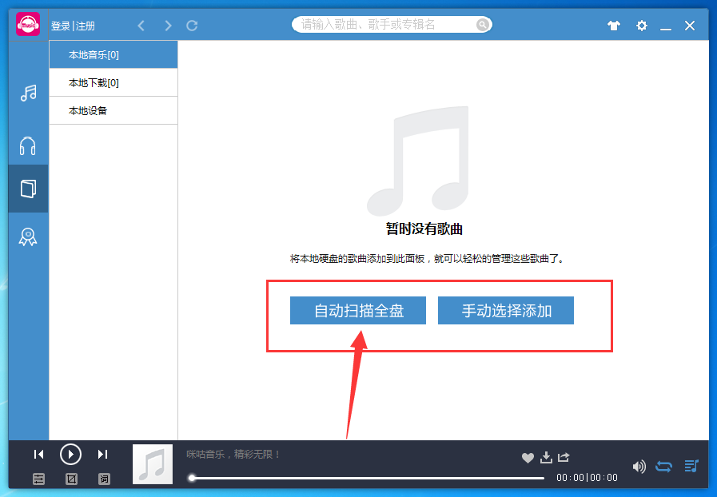The width and height of the screenshot is (717, 497).
Task: Click the 手动选择添加 button
Action: [505, 311]
